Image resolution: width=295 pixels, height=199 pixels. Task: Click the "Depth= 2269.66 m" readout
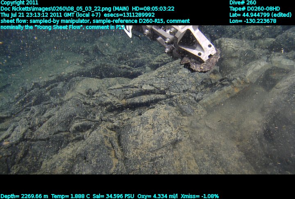pyautogui.click(x=24, y=196)
